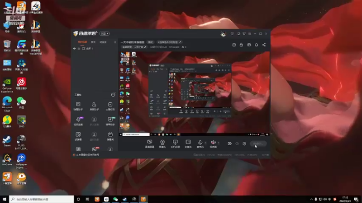Click the CPU usage status text
This screenshot has height=203, width=362.
(239, 155)
